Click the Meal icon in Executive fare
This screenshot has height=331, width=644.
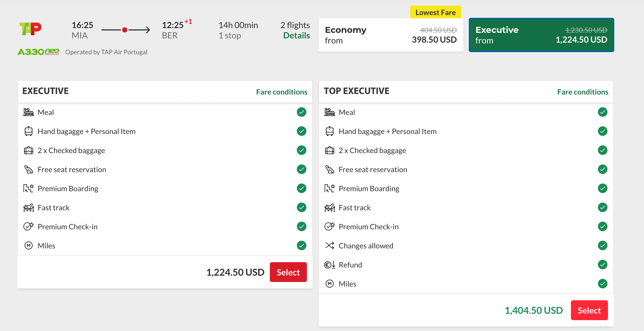[28, 112]
